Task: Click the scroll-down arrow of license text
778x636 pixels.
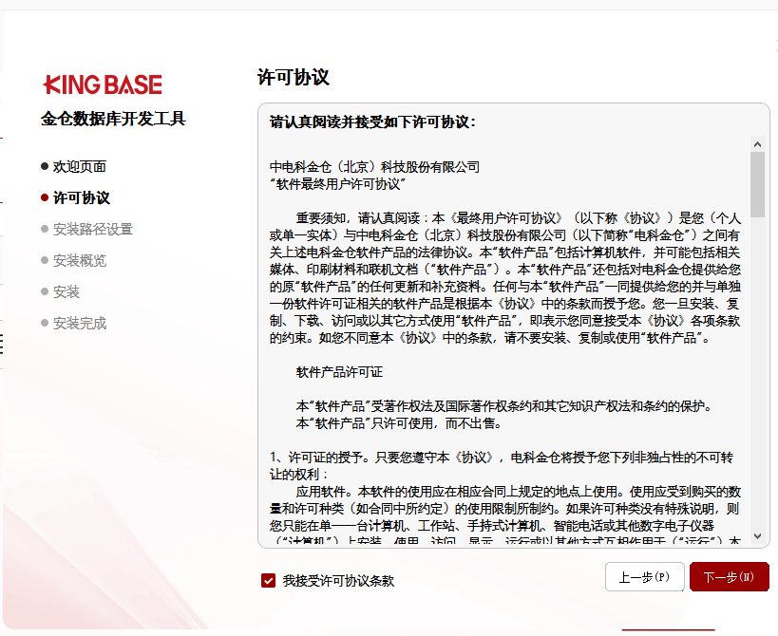Action: [757, 536]
